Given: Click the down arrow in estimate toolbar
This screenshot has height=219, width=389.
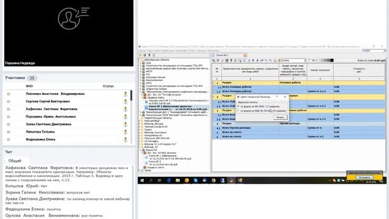Looking at the screenshot, I should [x=257, y=60].
